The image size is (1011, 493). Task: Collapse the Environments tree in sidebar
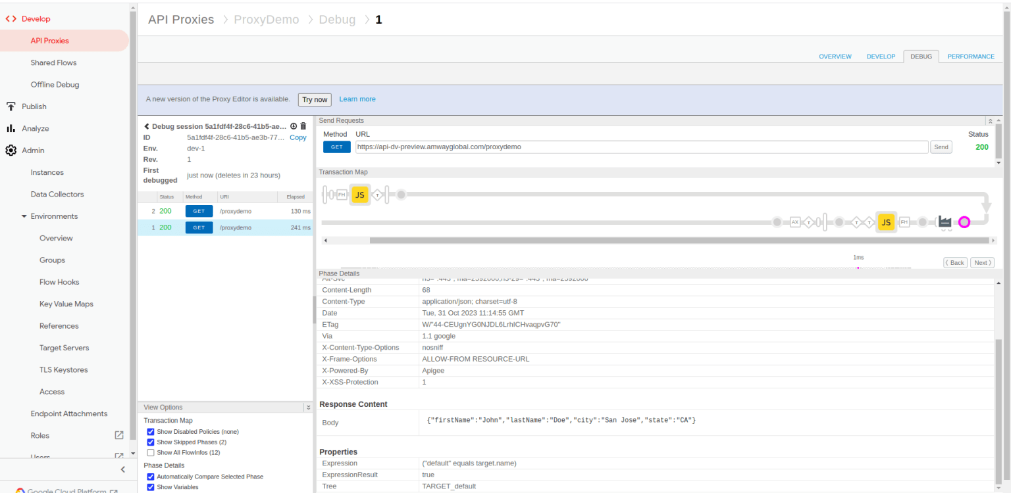[x=23, y=216]
